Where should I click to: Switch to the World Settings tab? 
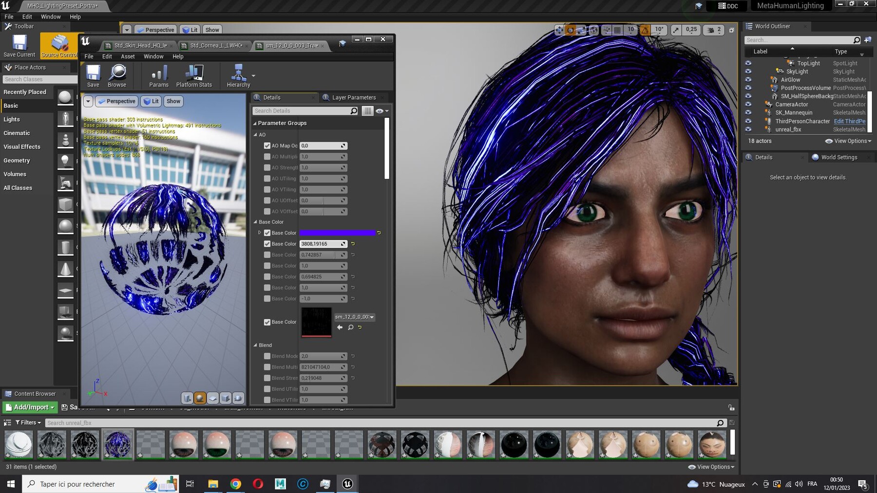tap(839, 157)
